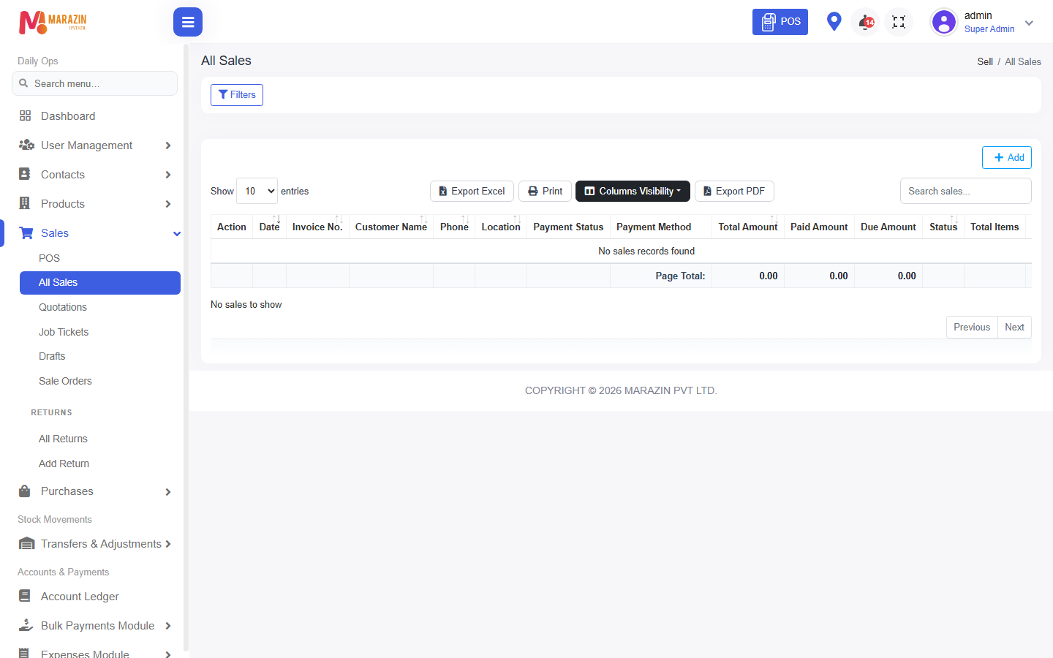Click the search magnifier icon in menu
1053x658 pixels.
coord(23,83)
